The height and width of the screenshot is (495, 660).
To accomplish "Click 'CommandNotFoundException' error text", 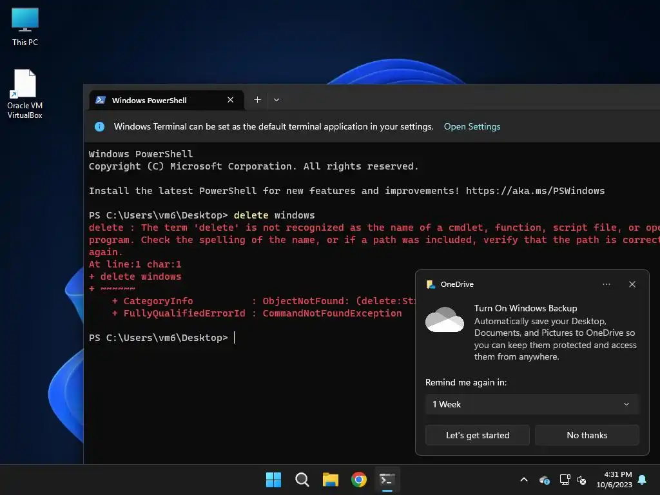I will [332, 313].
